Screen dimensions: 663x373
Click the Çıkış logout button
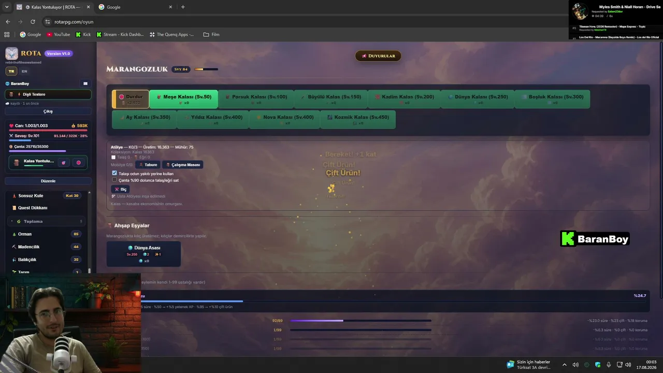48,111
